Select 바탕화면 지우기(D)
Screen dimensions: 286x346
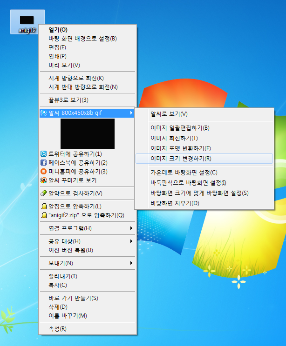204,203
